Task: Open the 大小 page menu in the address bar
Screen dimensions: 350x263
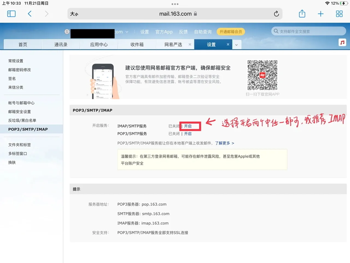Action: [x=74, y=14]
